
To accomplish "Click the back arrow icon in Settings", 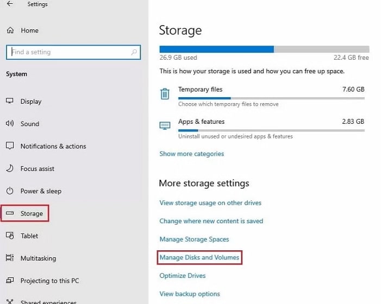I will coord(10,4).
